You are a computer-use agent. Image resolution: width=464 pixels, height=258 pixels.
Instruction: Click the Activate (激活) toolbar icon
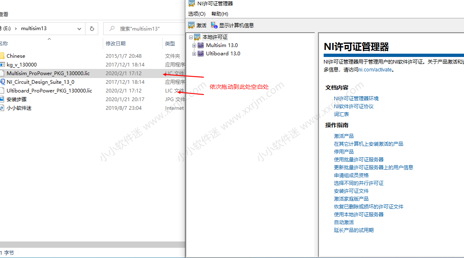192,26
